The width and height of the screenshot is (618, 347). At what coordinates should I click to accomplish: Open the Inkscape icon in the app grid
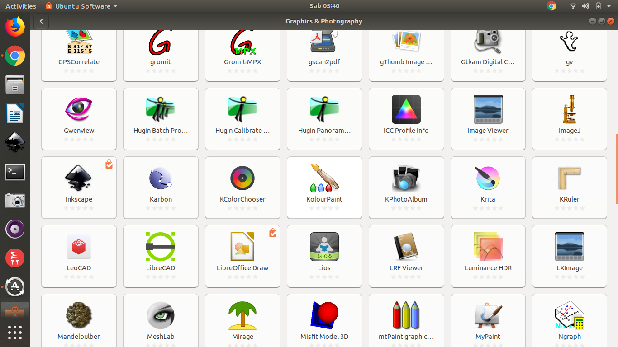click(79, 178)
